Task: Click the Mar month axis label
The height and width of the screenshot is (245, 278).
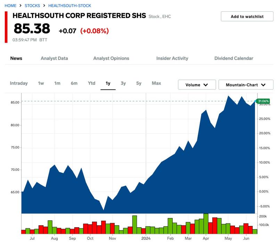Action: click(188, 238)
